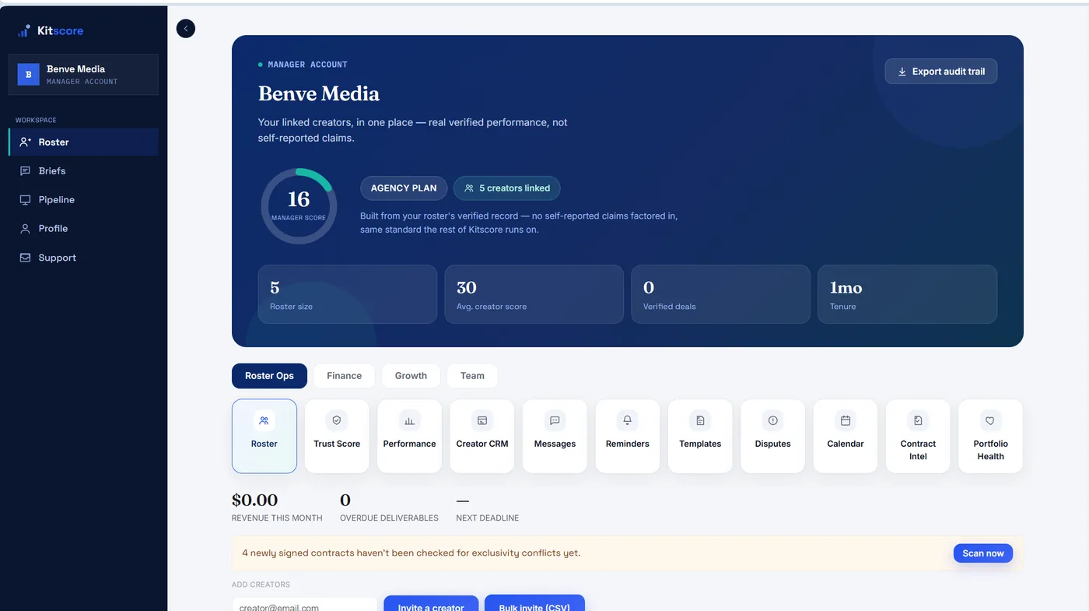This screenshot has width=1089, height=611.
Task: Click the Kitscore logo
Action: (51, 31)
